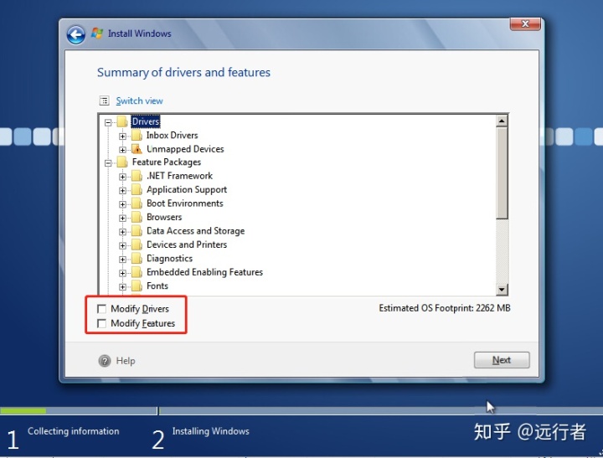
Task: Expand the Inbox Drivers node
Action: pos(122,136)
